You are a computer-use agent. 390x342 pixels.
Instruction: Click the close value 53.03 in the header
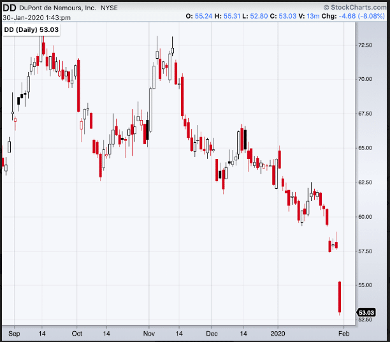pos(287,16)
